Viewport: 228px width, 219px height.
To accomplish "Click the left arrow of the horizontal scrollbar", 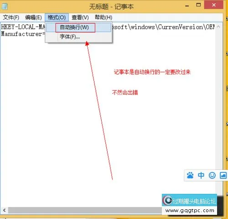I will pyautogui.click(x=4, y=210).
